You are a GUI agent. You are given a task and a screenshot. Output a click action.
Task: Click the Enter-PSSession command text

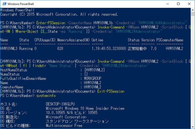pyautogui.click(x=51, y=23)
